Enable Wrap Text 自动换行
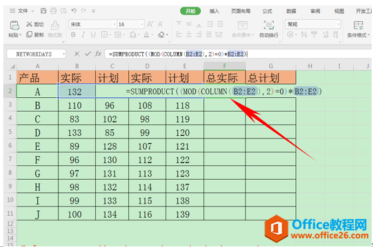373x247 pixels. point(269,29)
